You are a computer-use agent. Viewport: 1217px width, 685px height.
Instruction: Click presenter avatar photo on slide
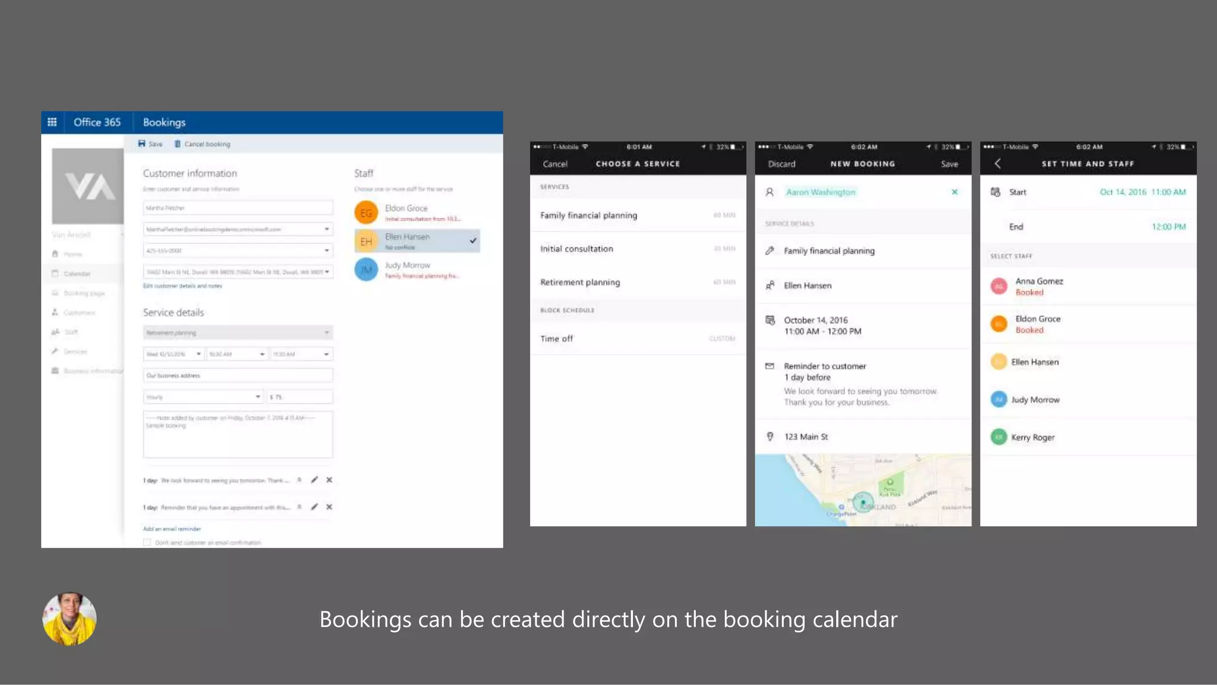[x=70, y=618]
